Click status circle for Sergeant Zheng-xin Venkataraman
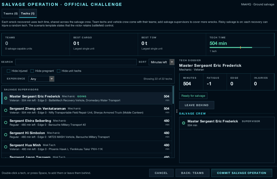Image resolution: width=277 pixels, height=179 pixels. (x=6, y=110)
